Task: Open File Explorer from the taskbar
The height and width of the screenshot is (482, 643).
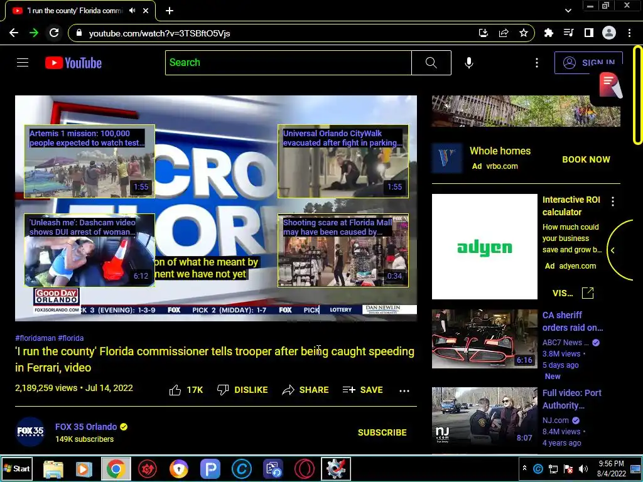Action: coord(53,469)
